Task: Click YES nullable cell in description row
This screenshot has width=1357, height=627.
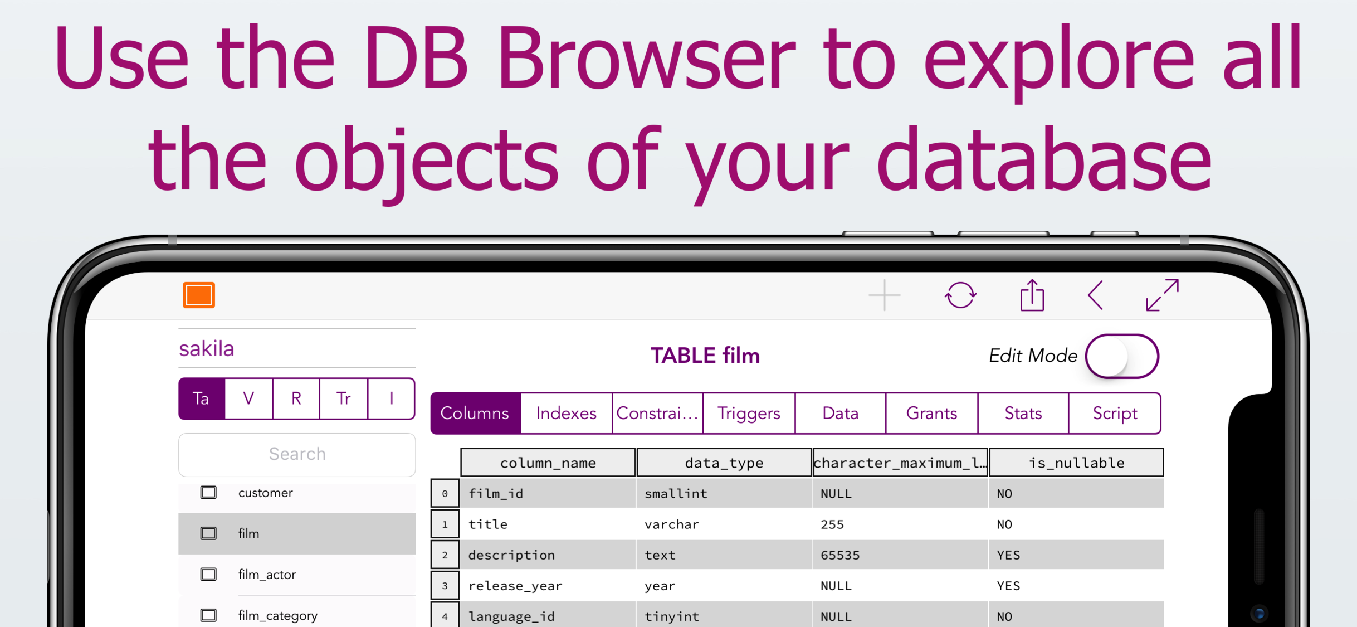Action: pos(1076,555)
